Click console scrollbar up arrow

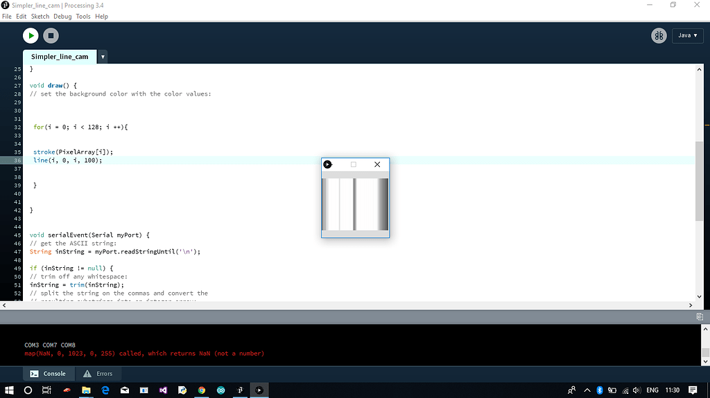[x=705, y=329]
